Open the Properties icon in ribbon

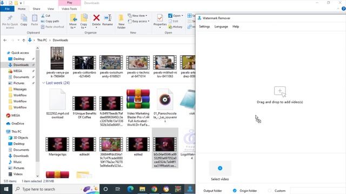click(160, 18)
